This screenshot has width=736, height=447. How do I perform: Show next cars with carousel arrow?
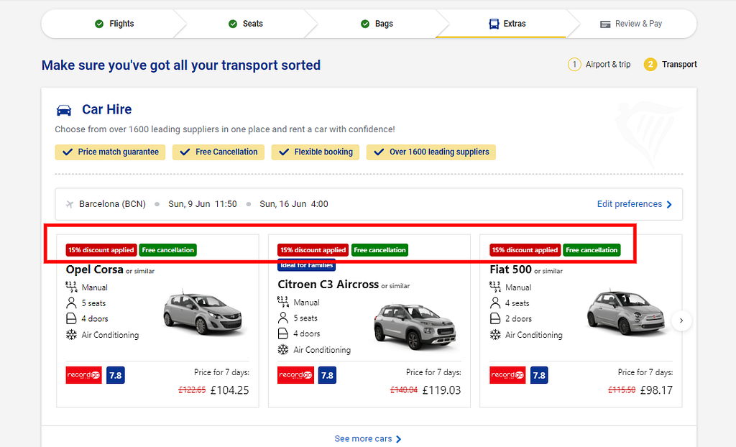pyautogui.click(x=681, y=321)
